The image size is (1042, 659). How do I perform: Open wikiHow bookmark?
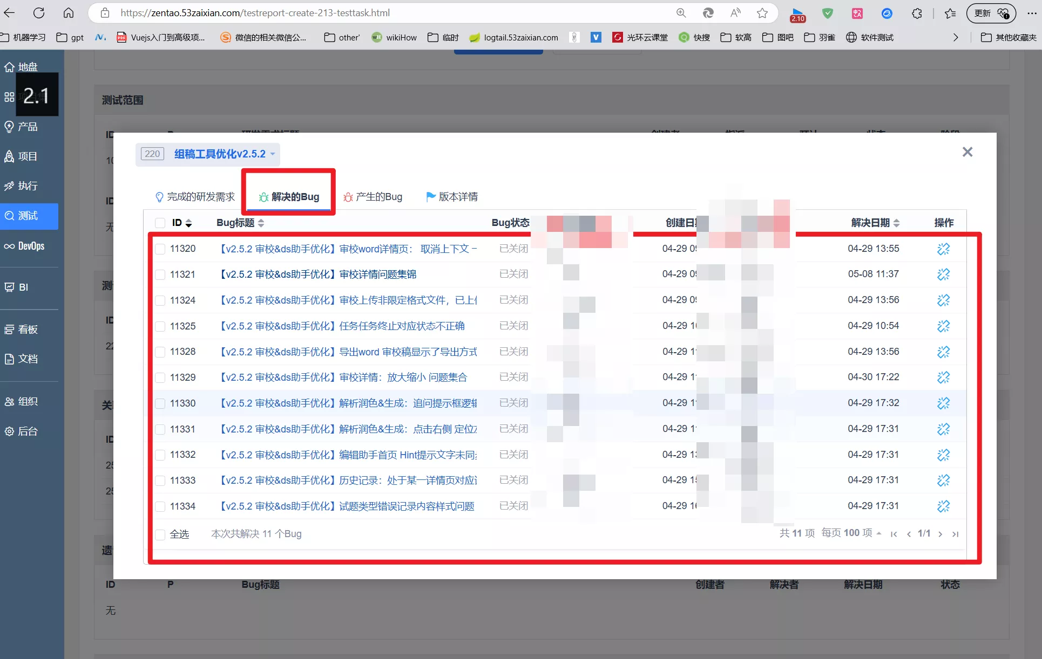coord(395,37)
